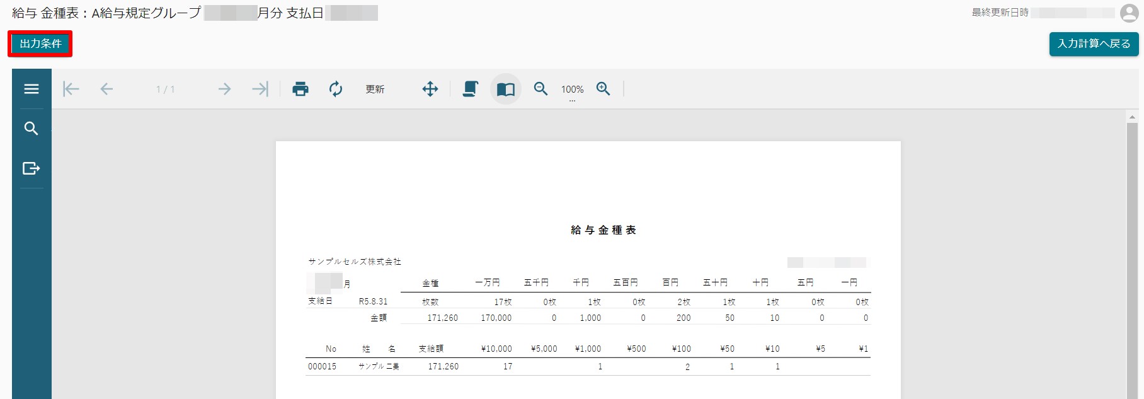Image resolution: width=1144 pixels, height=399 pixels.
Task: Click the 金額 row label
Action: click(x=379, y=318)
